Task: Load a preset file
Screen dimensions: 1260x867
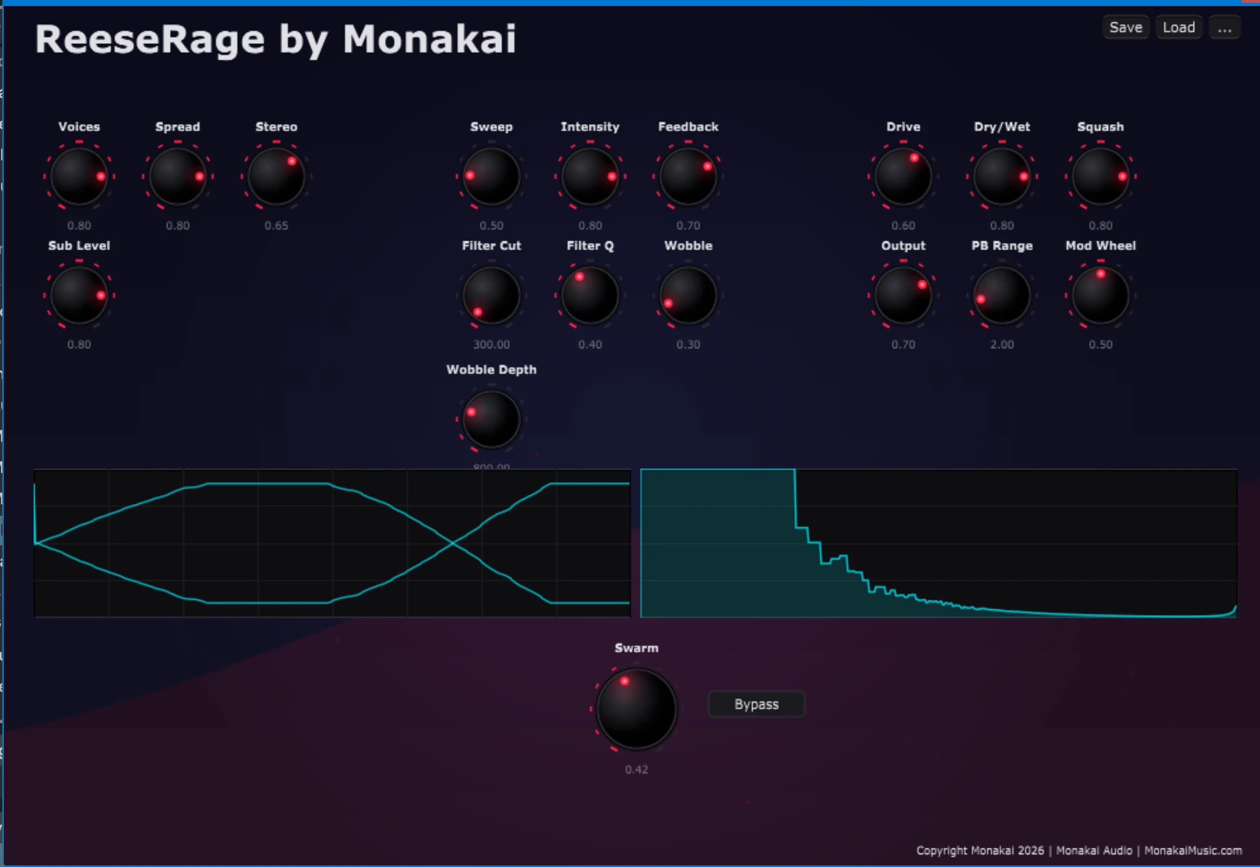Action: [x=1179, y=27]
